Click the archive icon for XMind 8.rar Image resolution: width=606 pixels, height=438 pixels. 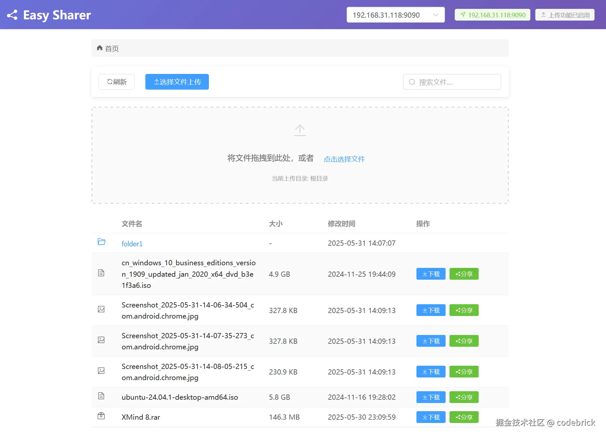click(101, 416)
